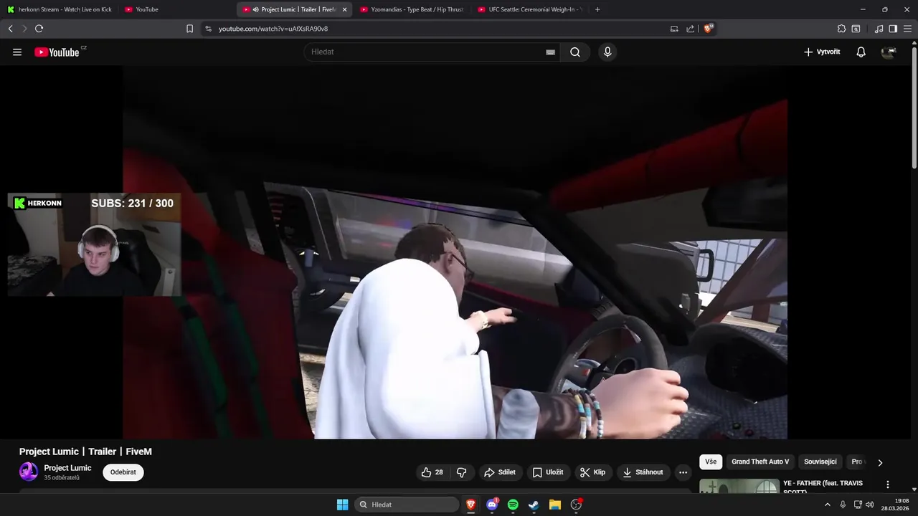Screen dimensions: 918x516
Task: Show hidden system tray icons chevron
Action: click(x=827, y=505)
